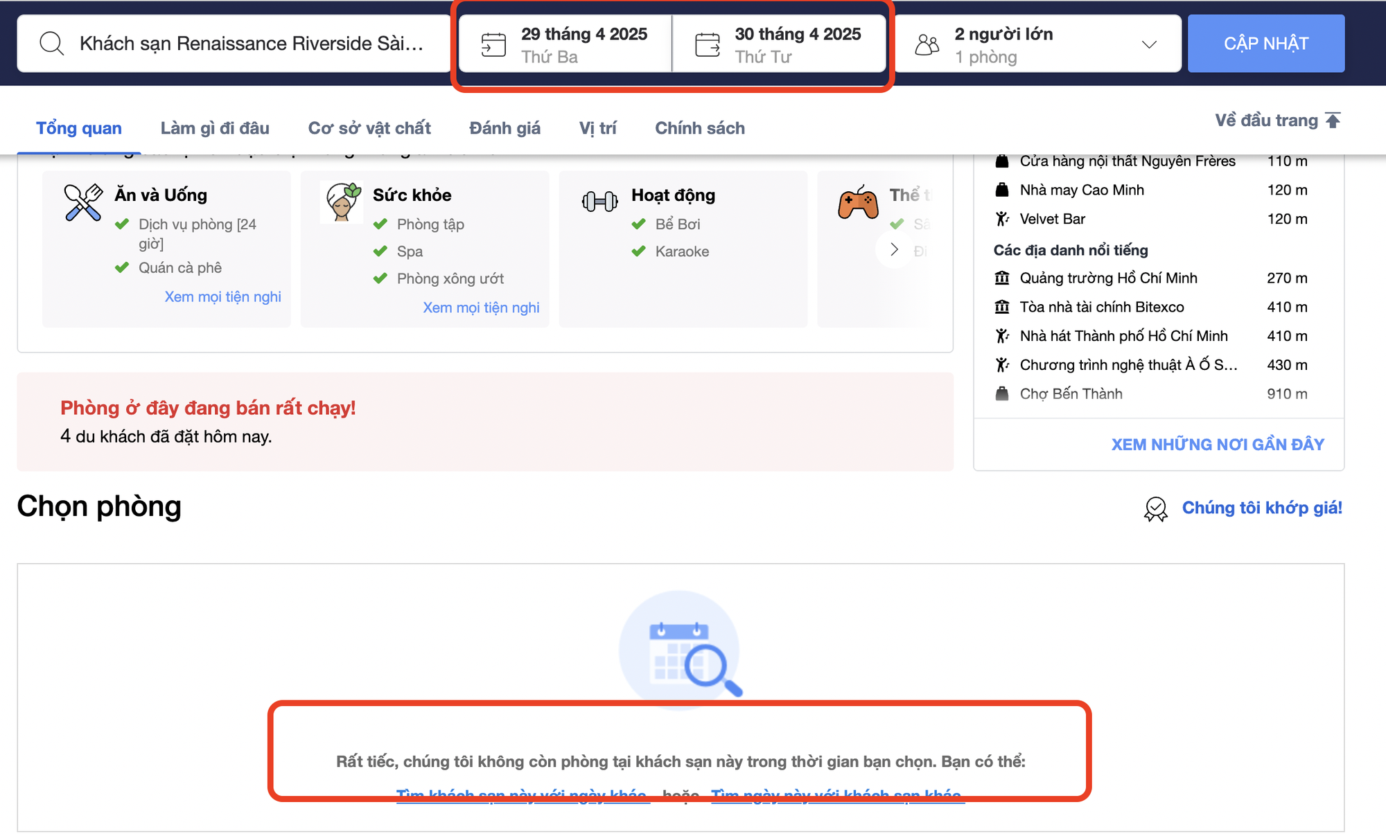Expand the guests and rooms dropdown arrow

click(x=1149, y=44)
